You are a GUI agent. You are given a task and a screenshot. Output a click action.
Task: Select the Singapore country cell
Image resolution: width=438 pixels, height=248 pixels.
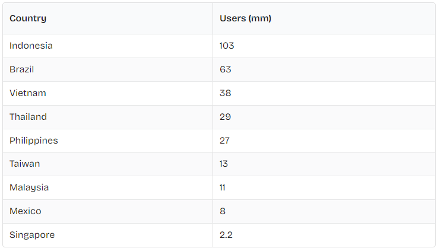(x=32, y=235)
